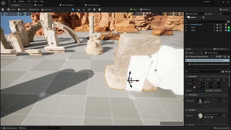Select the S_Roman_Stone_Ruins instance row
Screen dimensions: 231x130
(207, 60)
